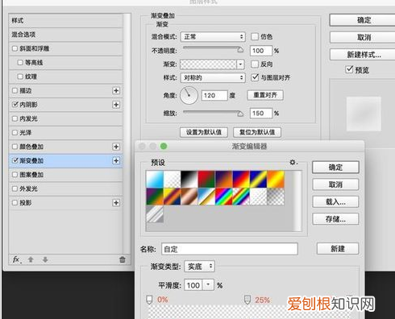Uncheck the 内阴影 checkbox

click(x=15, y=105)
